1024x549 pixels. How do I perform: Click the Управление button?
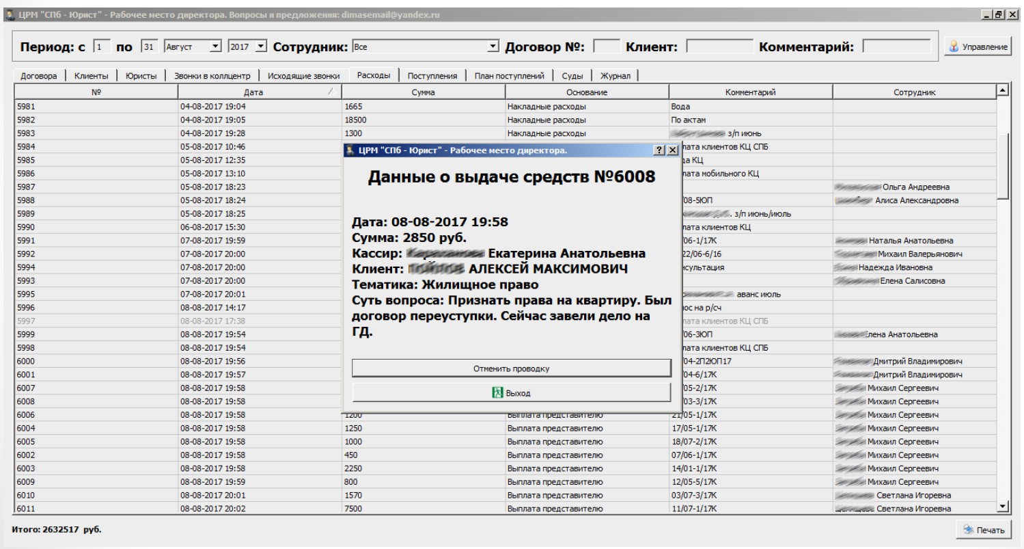click(977, 47)
